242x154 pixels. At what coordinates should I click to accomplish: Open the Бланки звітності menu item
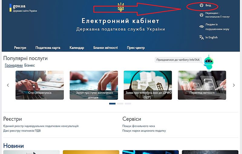click(105, 48)
